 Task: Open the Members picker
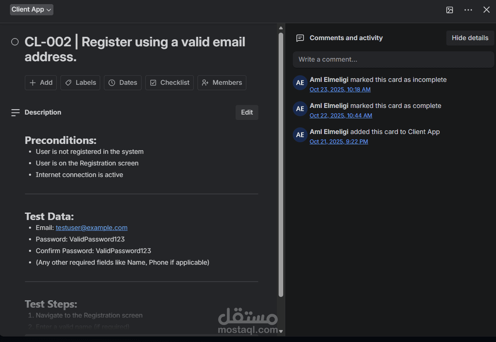pyautogui.click(x=222, y=83)
